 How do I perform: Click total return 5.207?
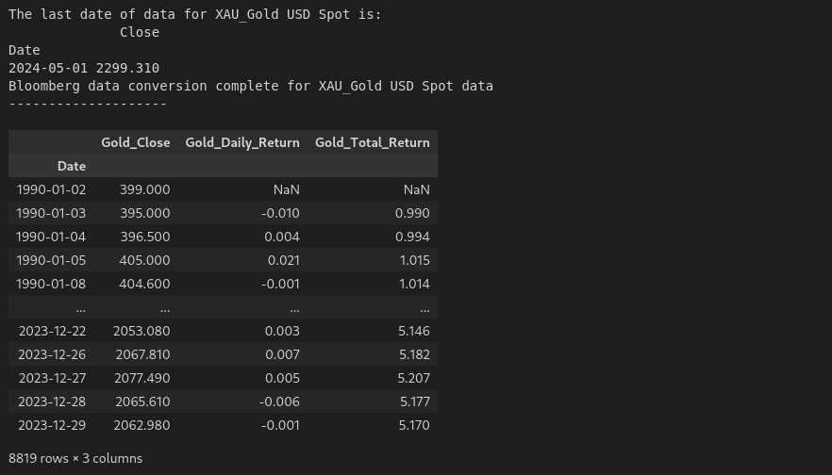(414, 378)
